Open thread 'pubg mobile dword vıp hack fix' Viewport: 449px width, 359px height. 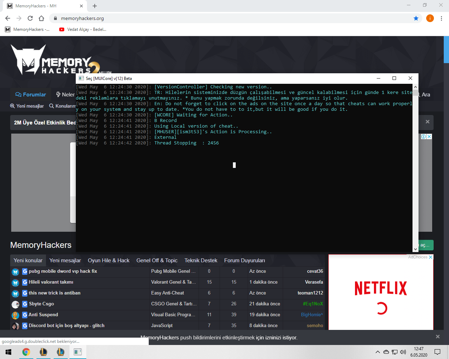tap(63, 271)
